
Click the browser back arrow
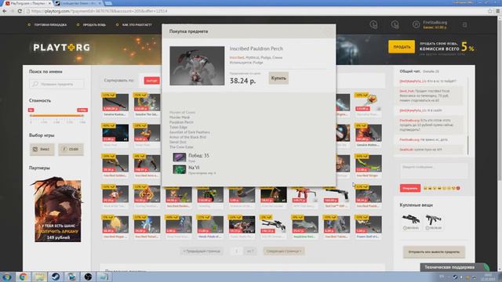[5, 11]
